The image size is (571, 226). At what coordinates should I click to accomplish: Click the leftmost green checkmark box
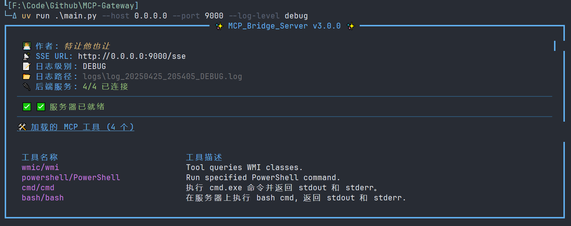[27, 107]
